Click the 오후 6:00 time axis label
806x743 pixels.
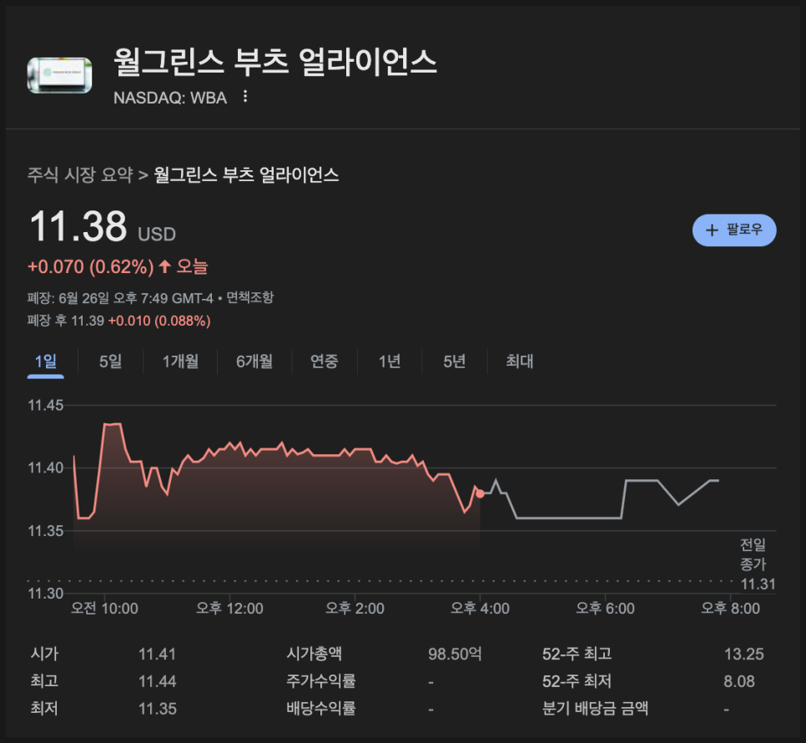(605, 609)
